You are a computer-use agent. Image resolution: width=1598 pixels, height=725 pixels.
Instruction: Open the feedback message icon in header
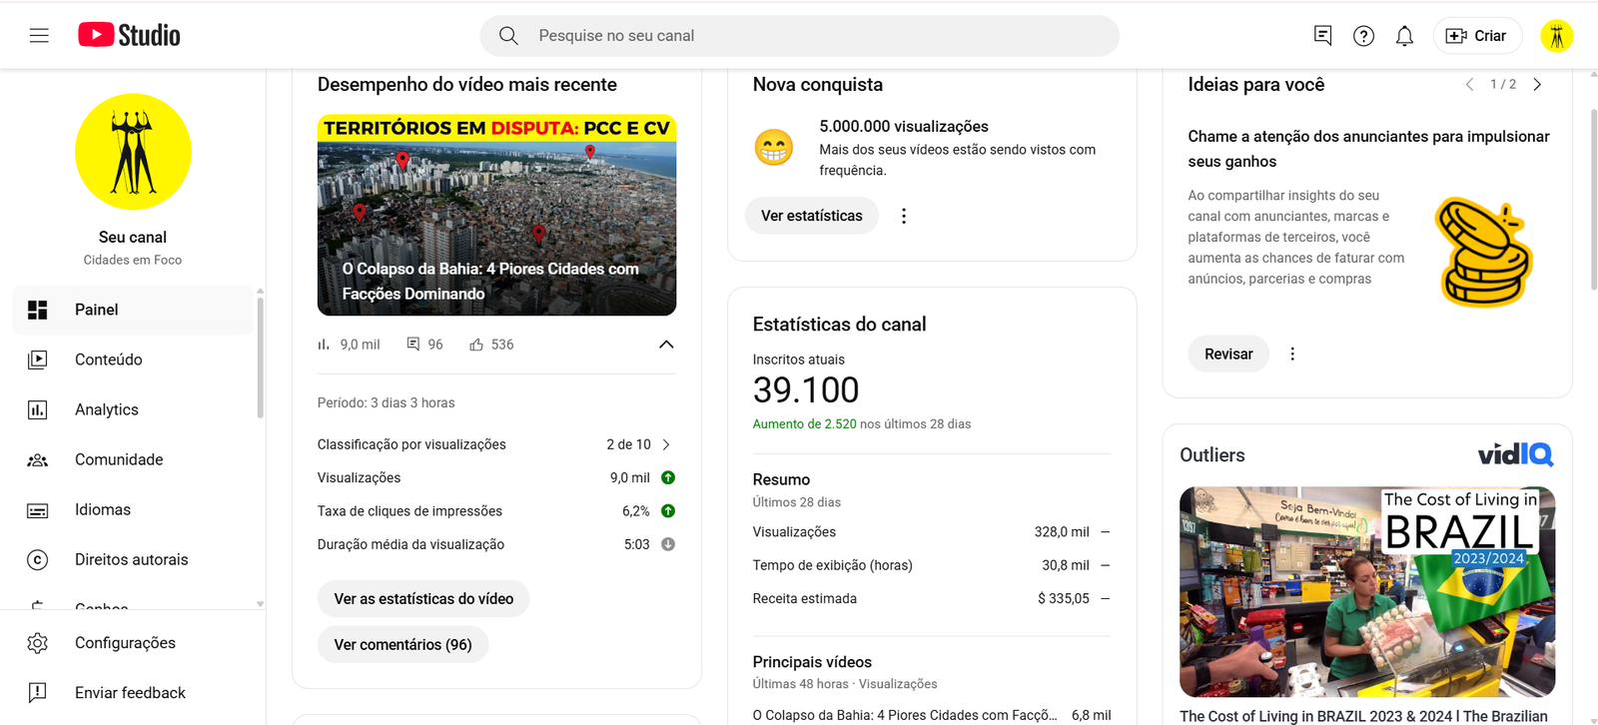1322,36
